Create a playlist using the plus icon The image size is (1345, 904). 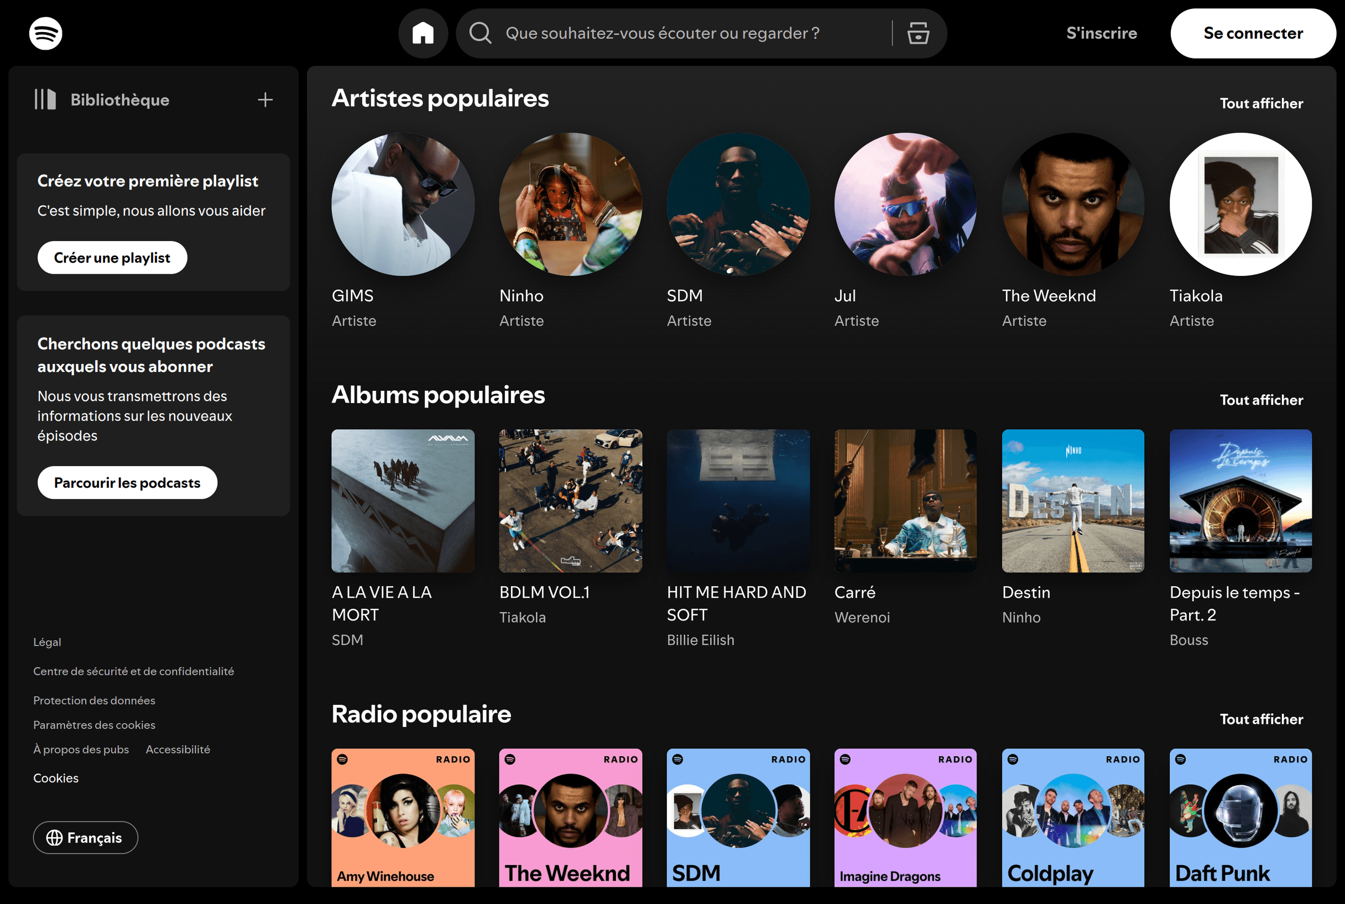point(265,99)
